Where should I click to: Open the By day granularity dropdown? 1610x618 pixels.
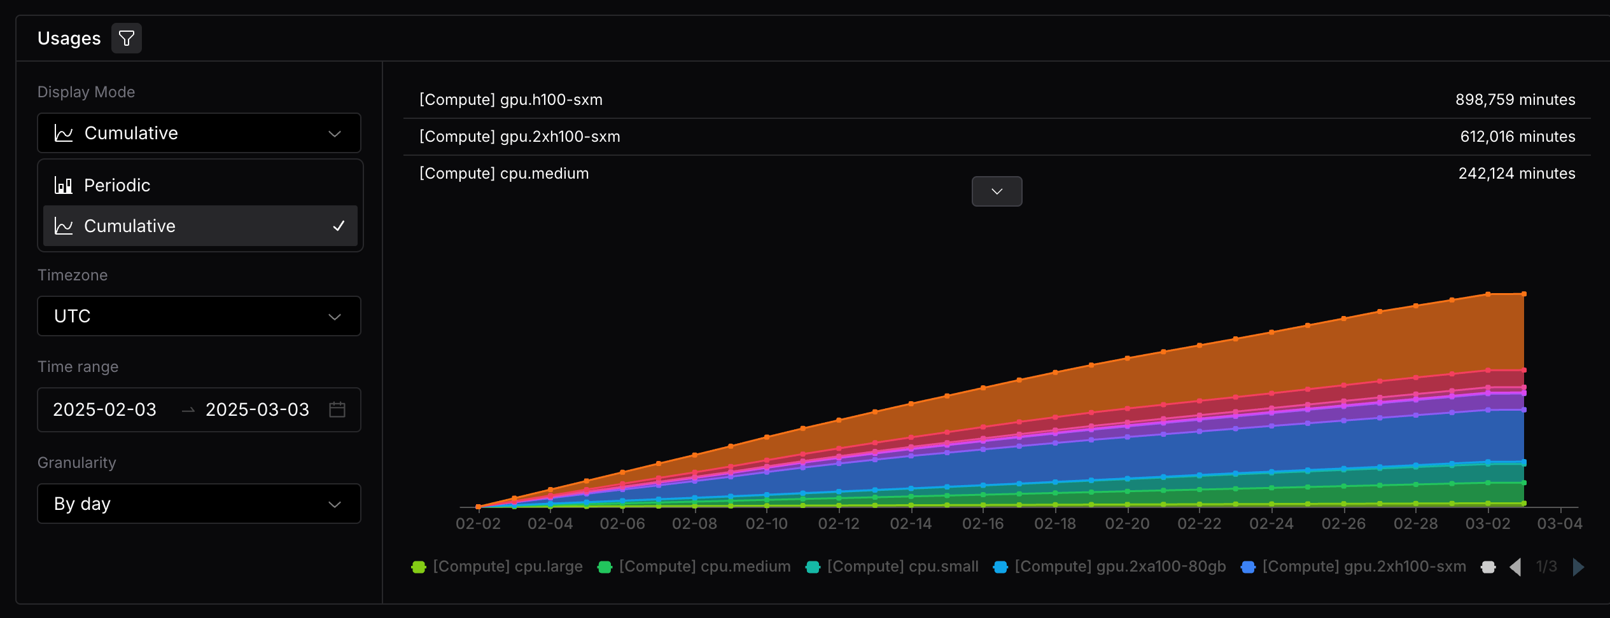pos(199,504)
